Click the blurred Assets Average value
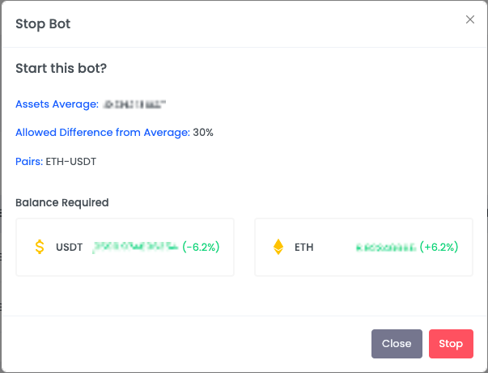This screenshot has height=373, width=488. (134, 104)
